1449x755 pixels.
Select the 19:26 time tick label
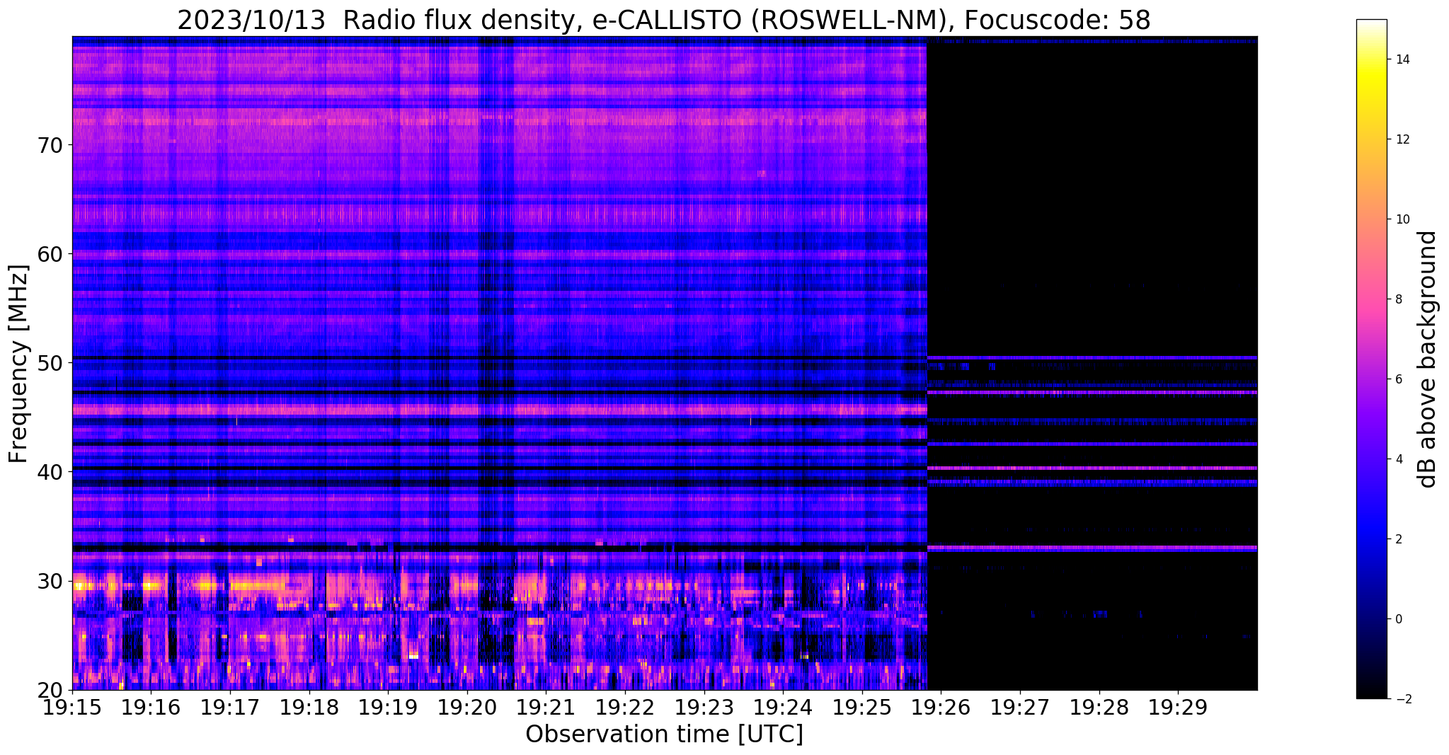click(941, 707)
